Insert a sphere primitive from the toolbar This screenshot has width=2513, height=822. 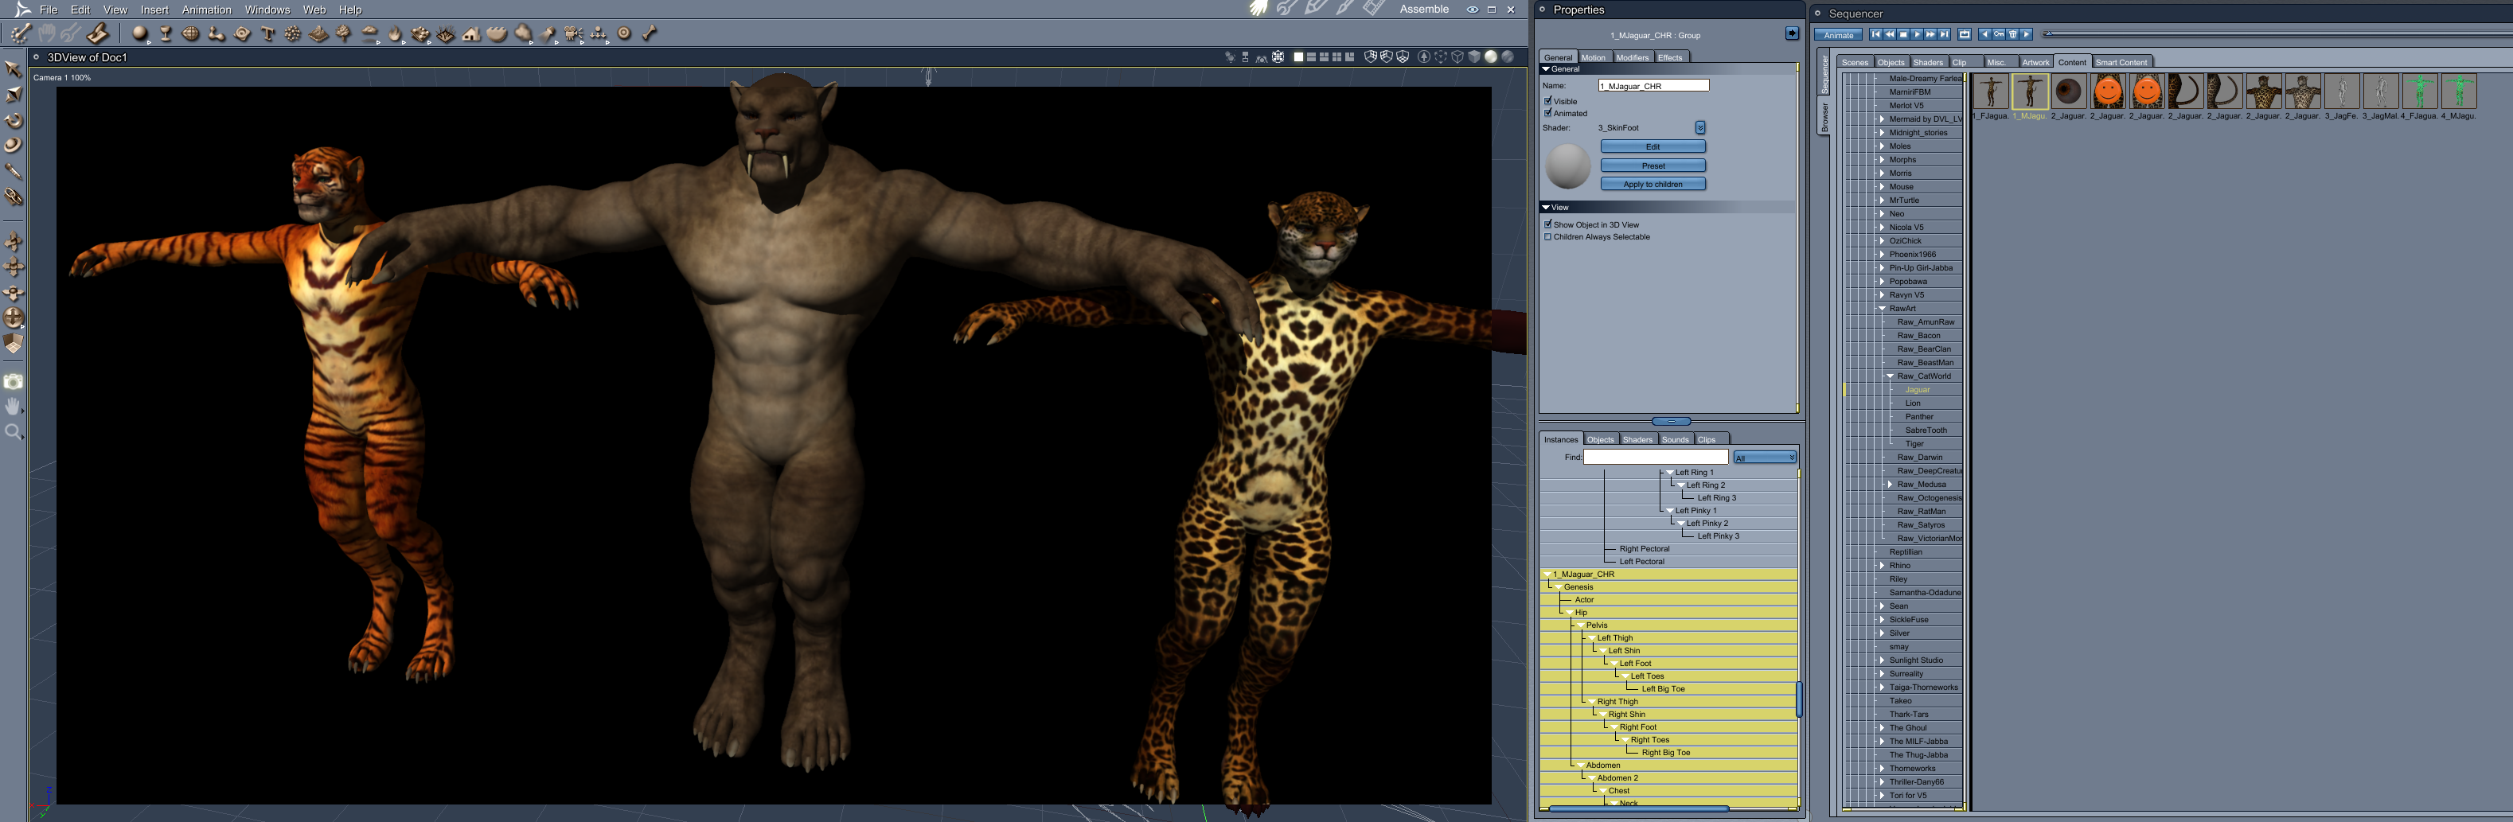[139, 34]
